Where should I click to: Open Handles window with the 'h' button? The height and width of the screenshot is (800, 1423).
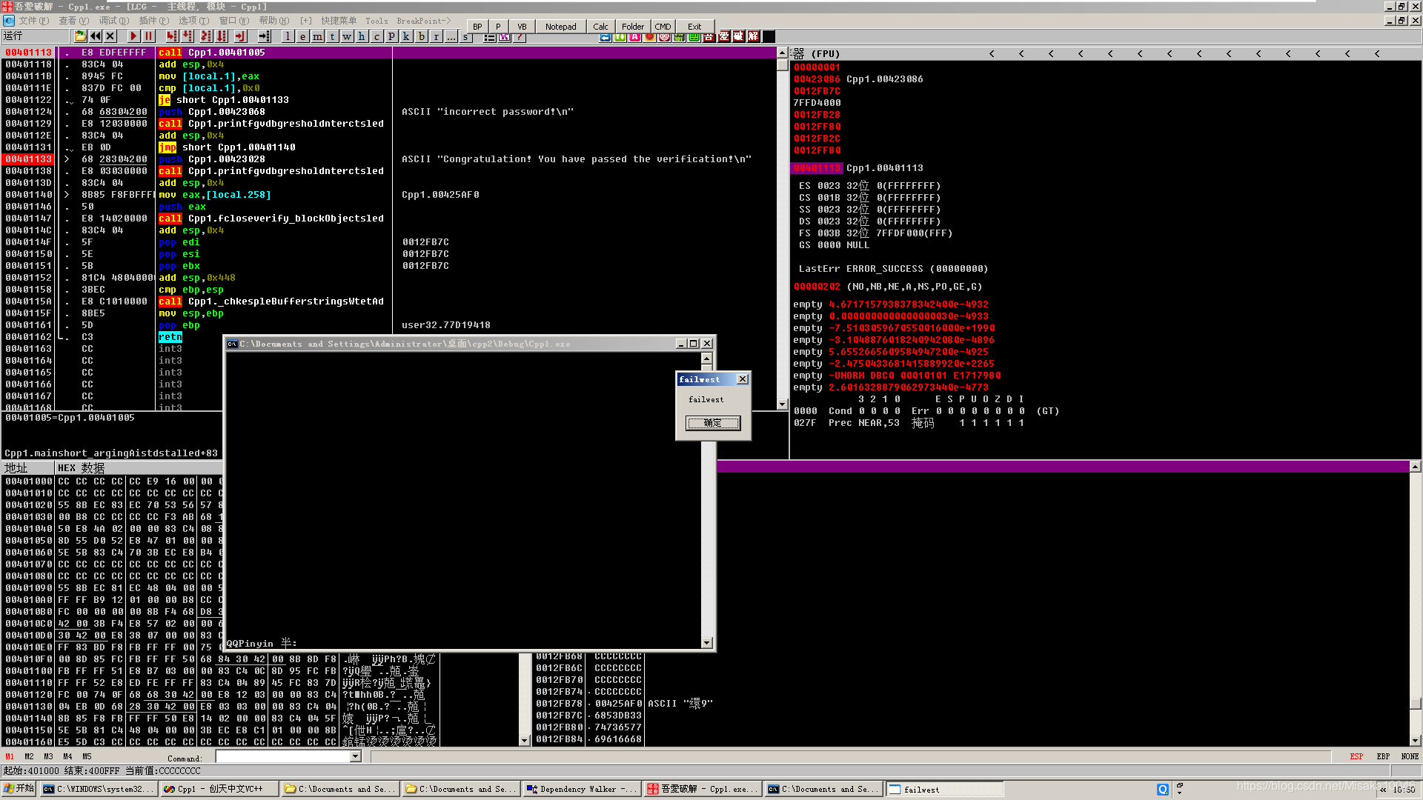coord(362,36)
